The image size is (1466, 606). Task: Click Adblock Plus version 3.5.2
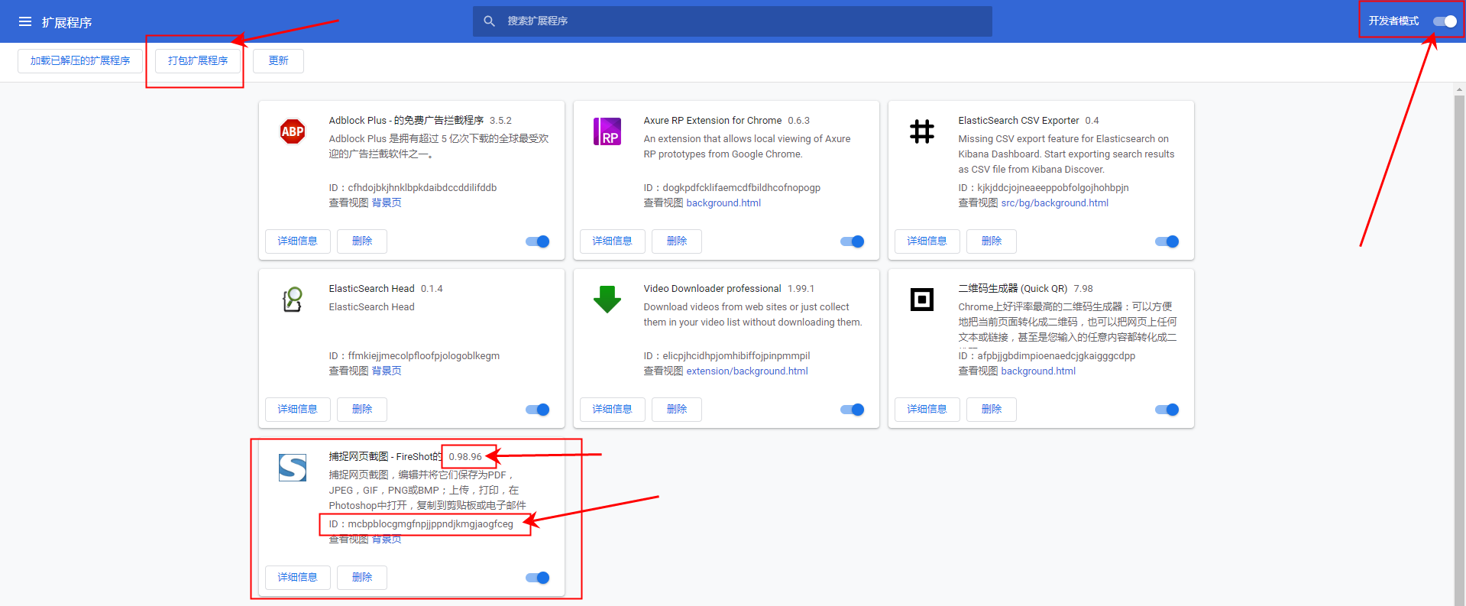[x=500, y=121]
